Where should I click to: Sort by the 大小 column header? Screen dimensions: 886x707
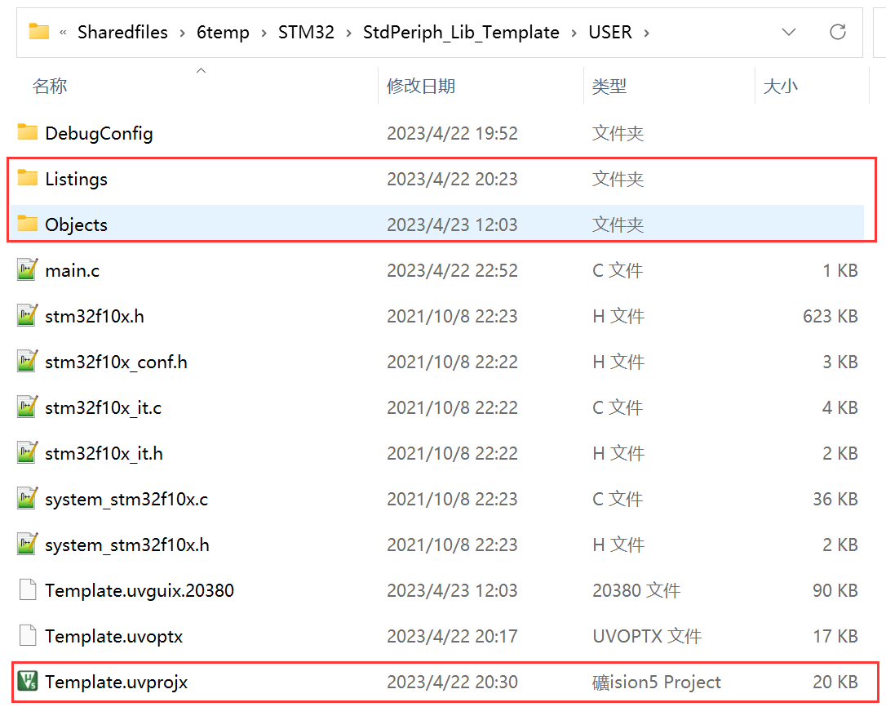(x=780, y=86)
